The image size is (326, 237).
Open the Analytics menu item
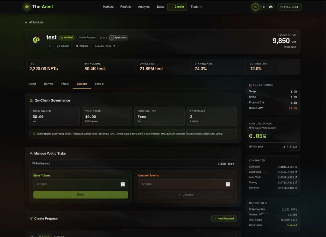click(144, 7)
